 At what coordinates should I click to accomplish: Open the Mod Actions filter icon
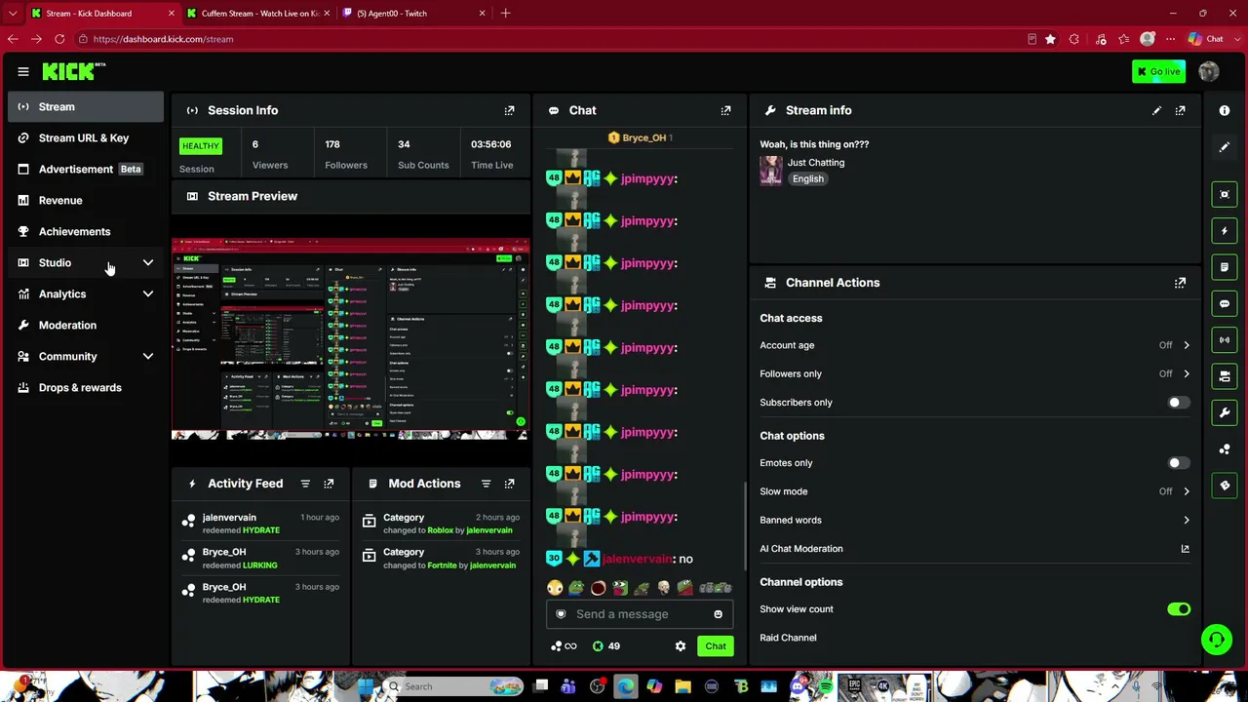[486, 484]
